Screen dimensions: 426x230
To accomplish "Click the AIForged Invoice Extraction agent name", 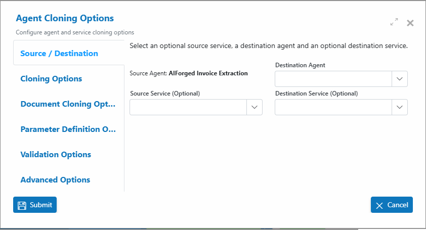I will point(208,73).
